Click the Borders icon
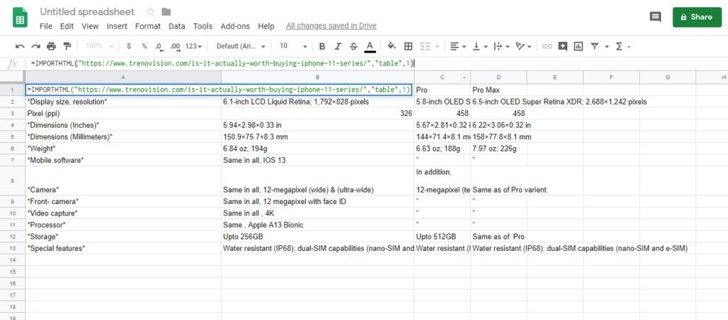 [408, 46]
